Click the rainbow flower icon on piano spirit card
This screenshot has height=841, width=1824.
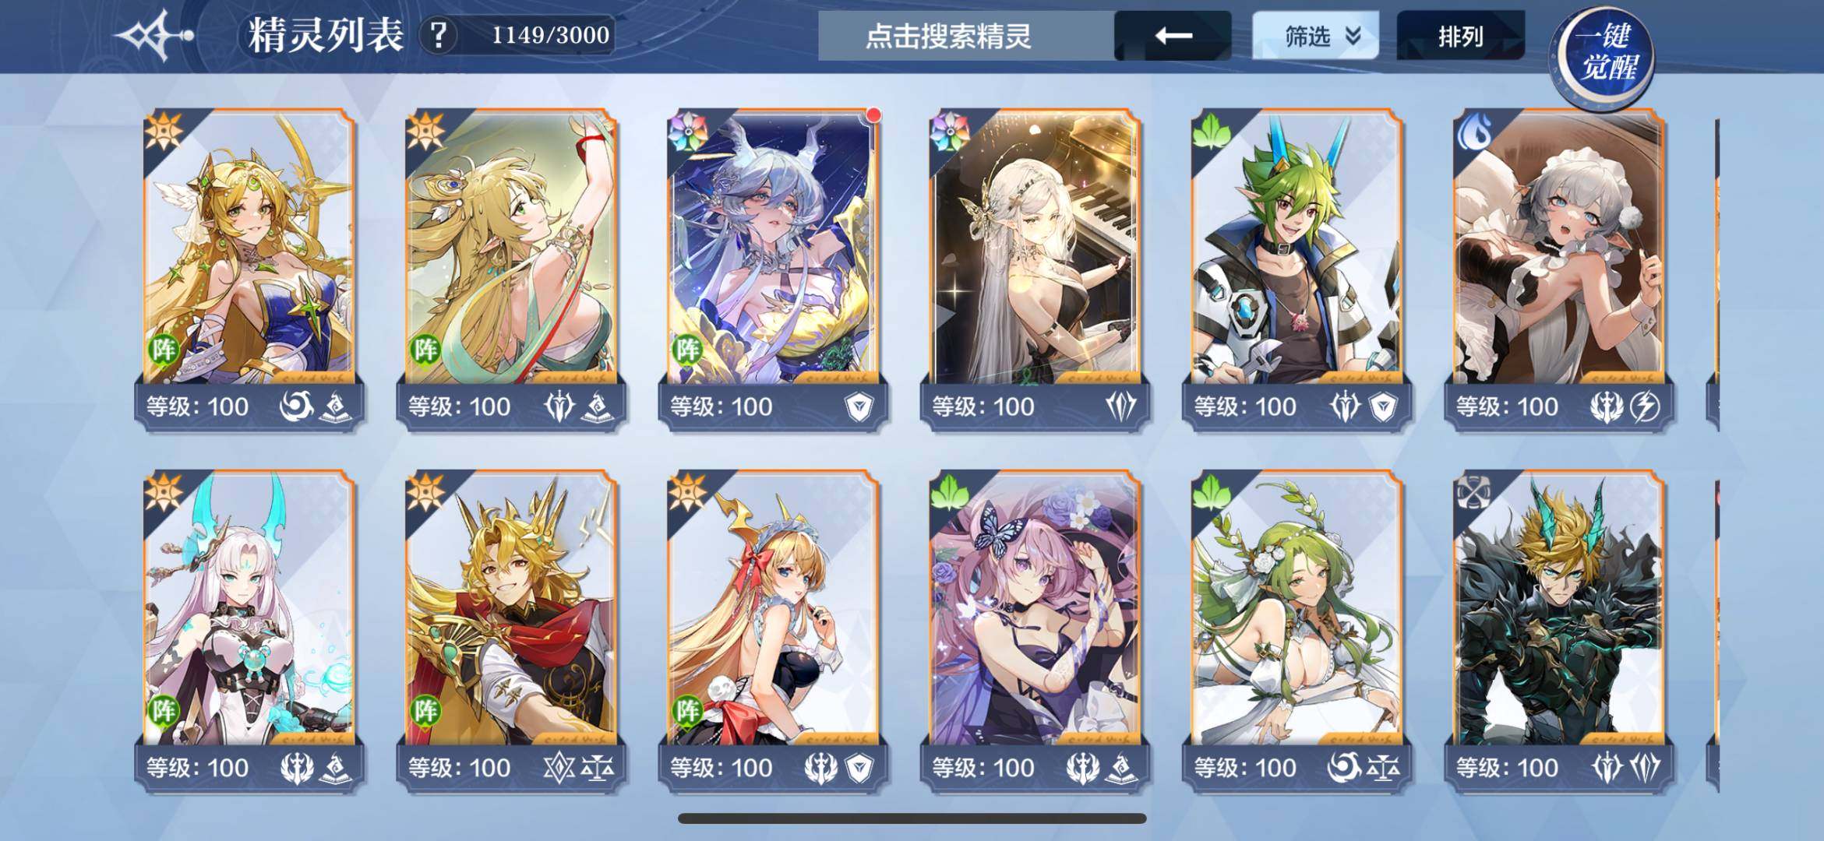click(x=949, y=130)
